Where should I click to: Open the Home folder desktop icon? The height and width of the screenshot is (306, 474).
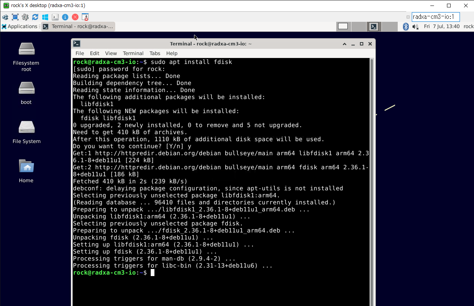[26, 171]
